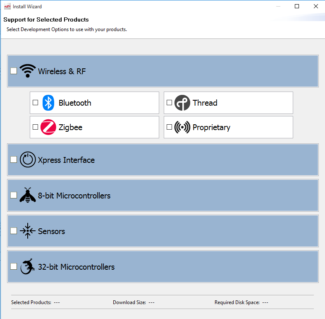Click the Bluetooth label text

pyautogui.click(x=75, y=103)
